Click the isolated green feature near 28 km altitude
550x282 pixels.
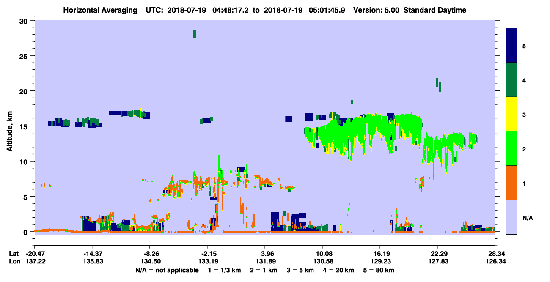(195, 34)
